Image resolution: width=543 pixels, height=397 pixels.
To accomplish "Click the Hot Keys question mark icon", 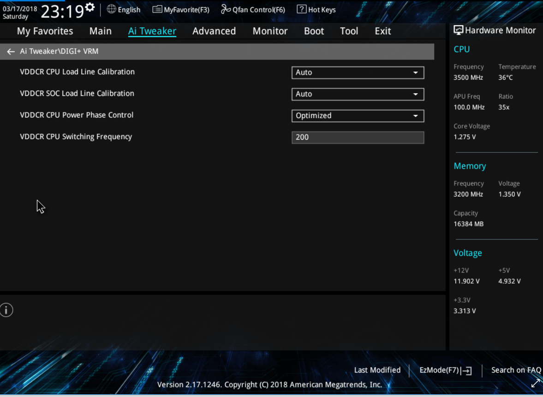I will tap(301, 9).
